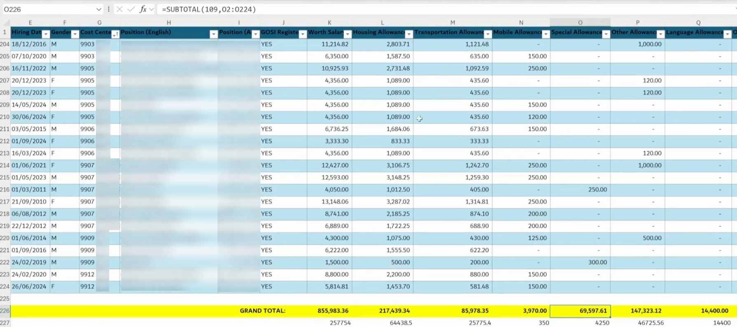Click special allowance cell 300.00 in row 222
The image size is (737, 327).
[x=580, y=262]
